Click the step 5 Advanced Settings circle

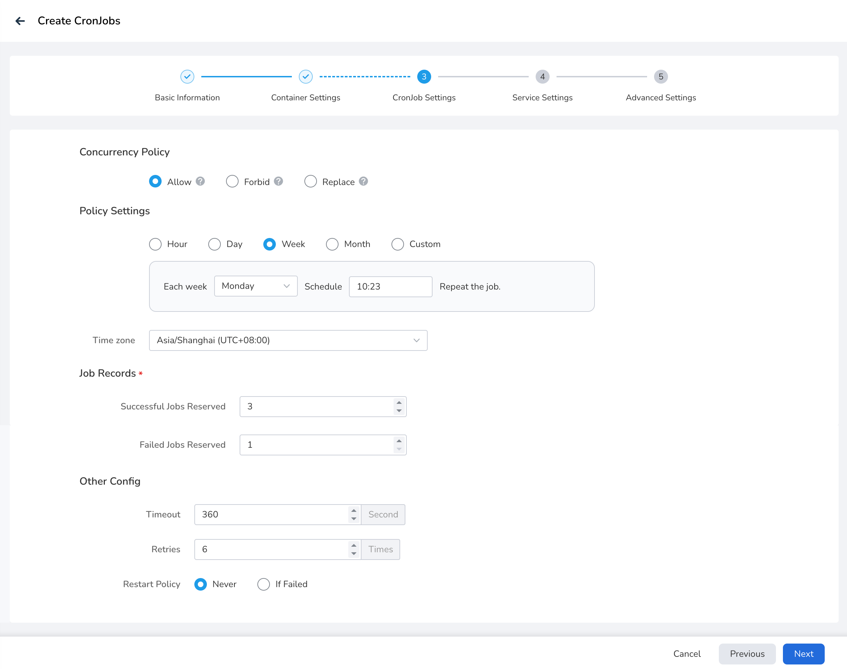(x=661, y=77)
